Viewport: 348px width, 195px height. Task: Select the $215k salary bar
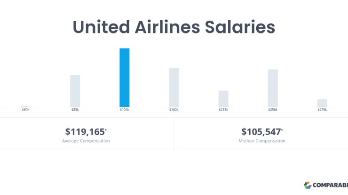(223, 99)
